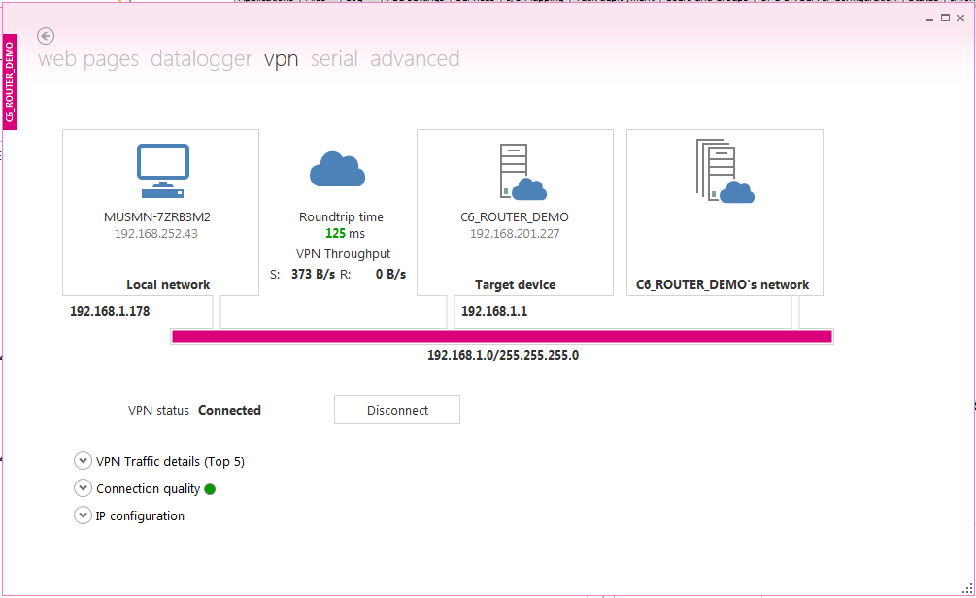Viewport: 976px width, 598px height.
Task: Click IP address 192.168.252.43
Action: tap(156, 233)
